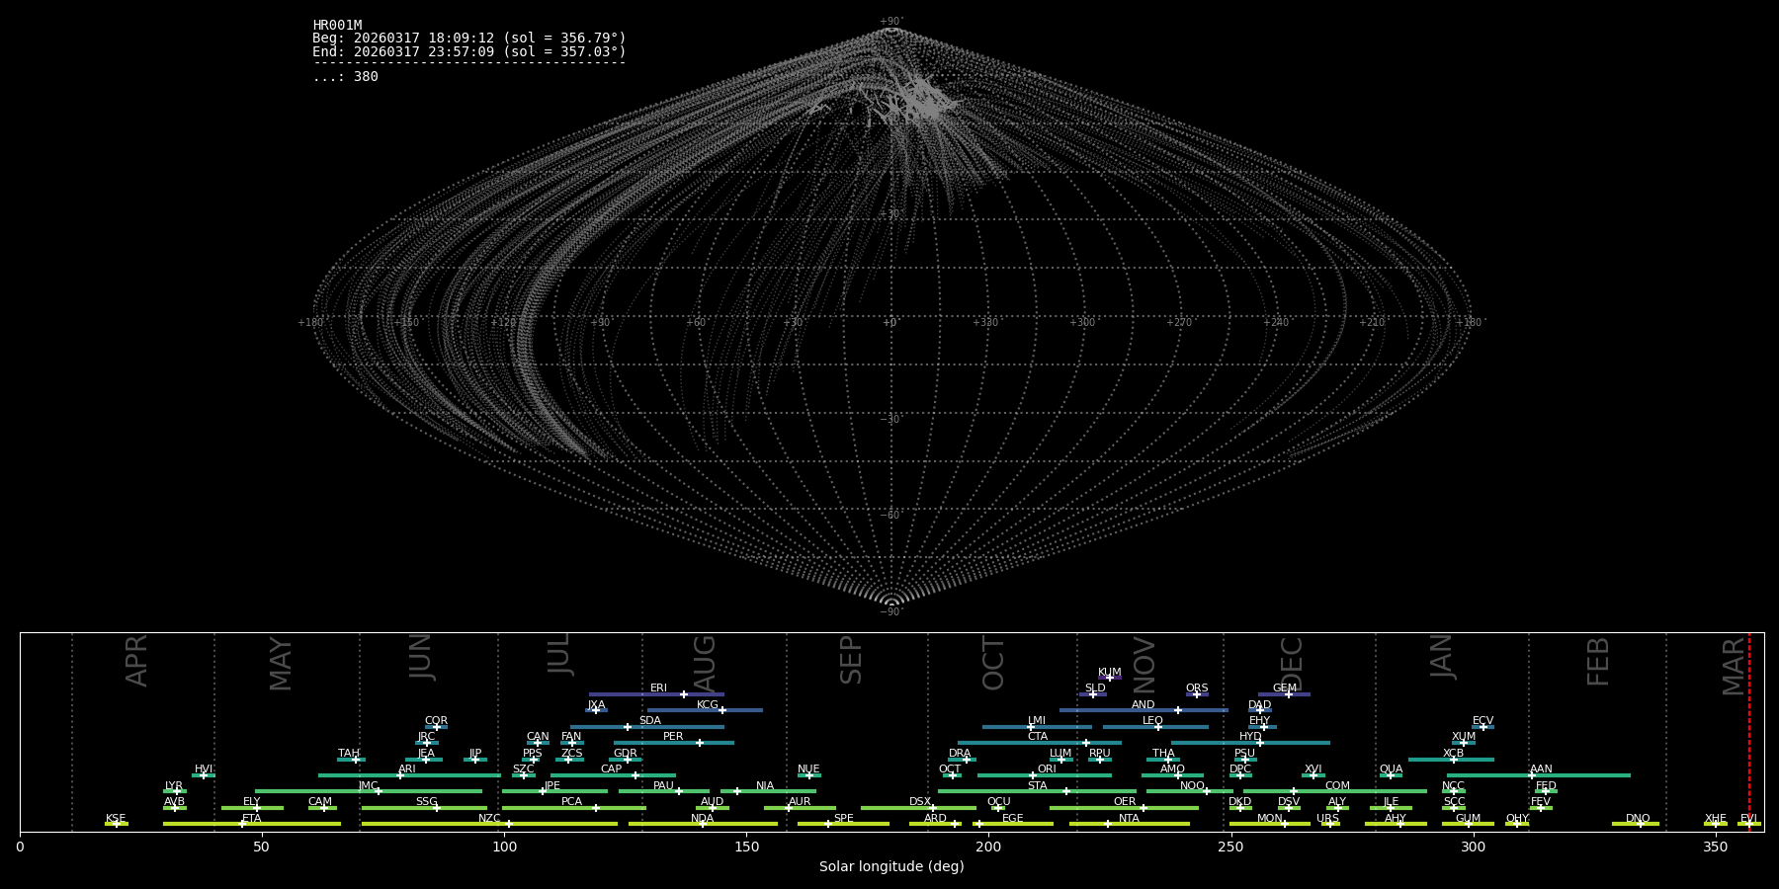Click the XUM shower label

click(x=1464, y=737)
